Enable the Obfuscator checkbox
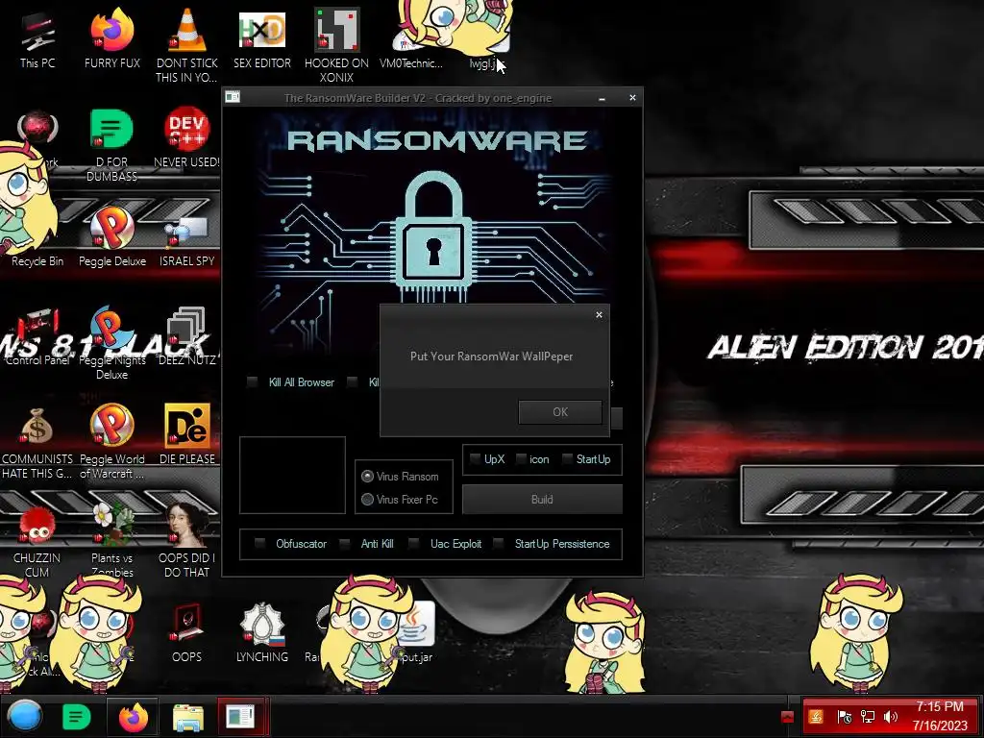Screen dimensions: 984x738 [x=259, y=544]
